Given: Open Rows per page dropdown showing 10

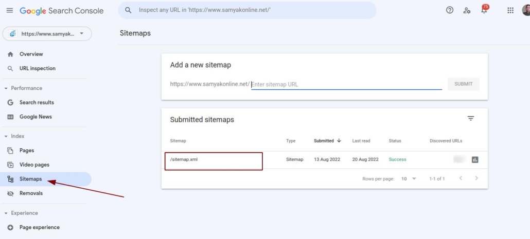Looking at the screenshot, I should coord(409,178).
